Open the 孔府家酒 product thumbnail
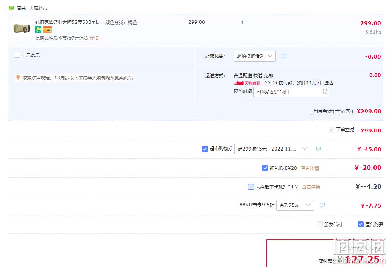The image size is (389, 267). (x=22, y=28)
